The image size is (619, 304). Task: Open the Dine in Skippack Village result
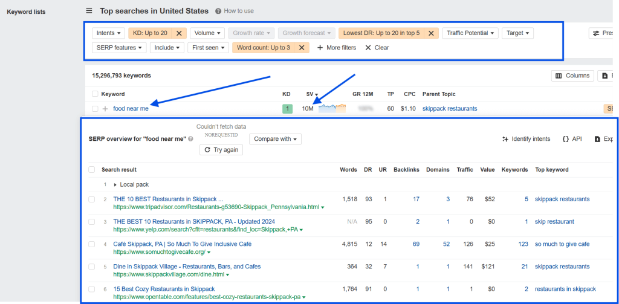pyautogui.click(x=187, y=267)
